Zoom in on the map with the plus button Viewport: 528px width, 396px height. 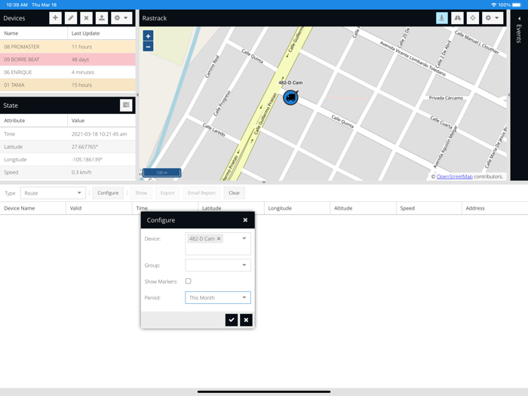[148, 35]
